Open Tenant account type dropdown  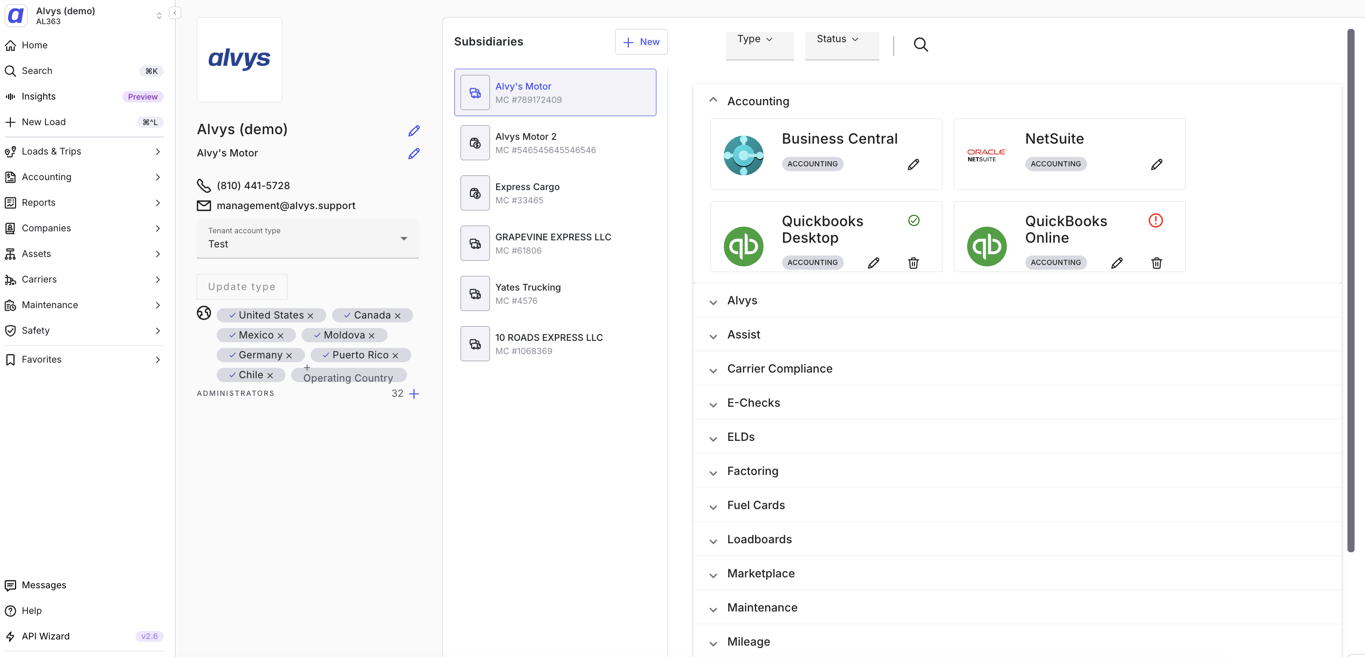307,238
